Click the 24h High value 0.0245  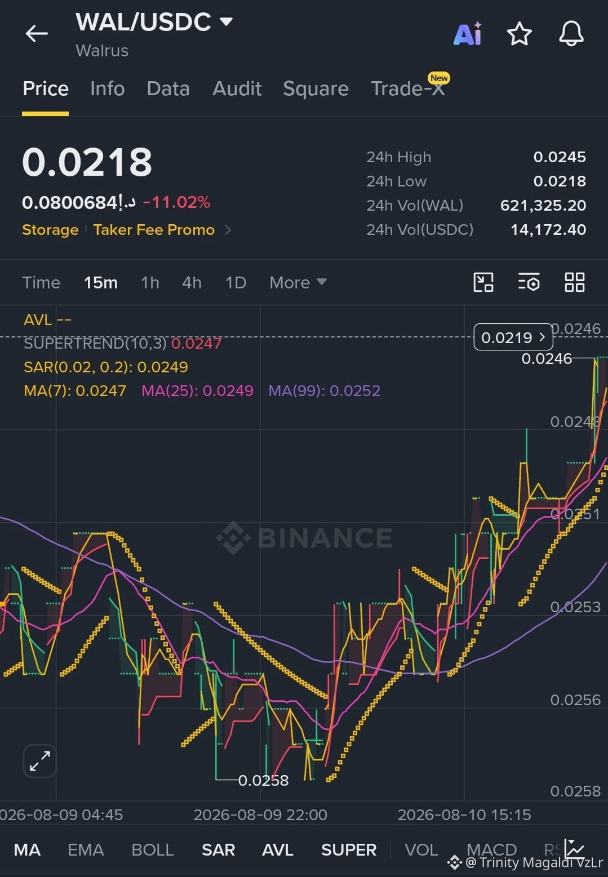(560, 157)
